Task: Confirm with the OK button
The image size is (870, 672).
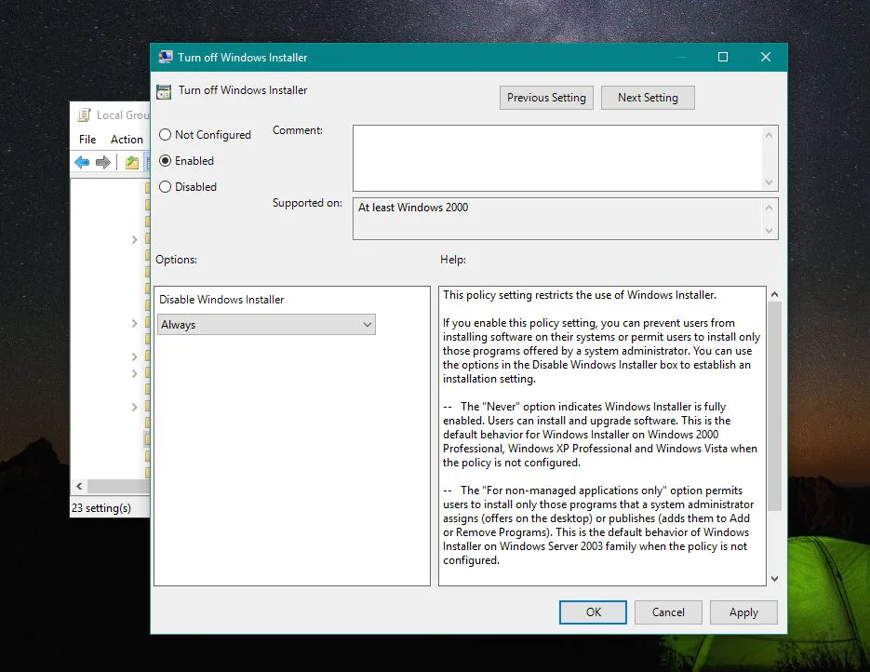Action: [593, 612]
